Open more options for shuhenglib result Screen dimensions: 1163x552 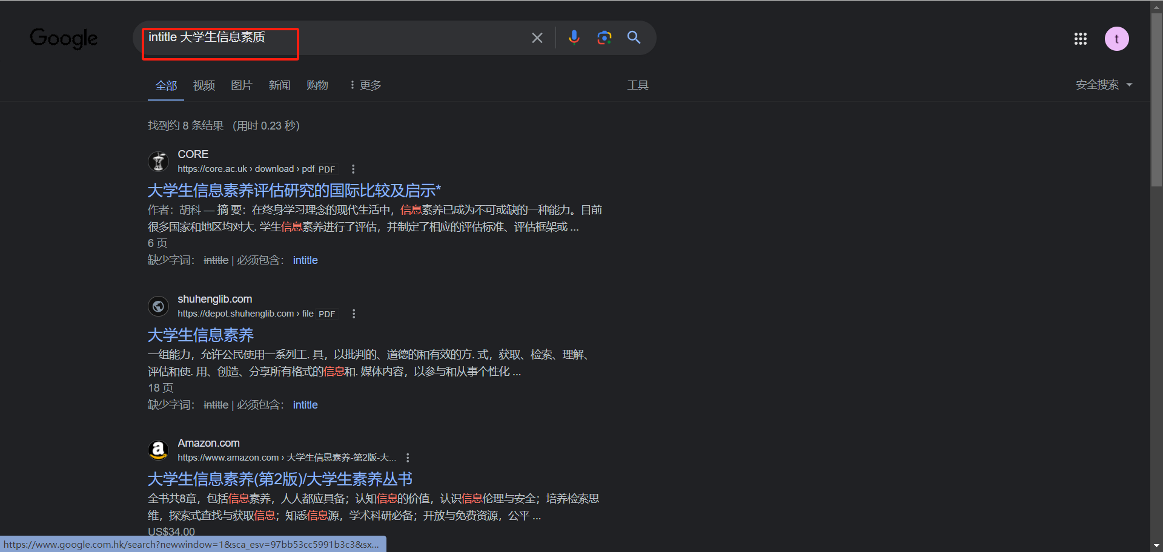[x=354, y=314]
